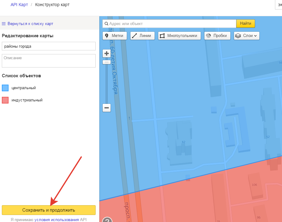Click the hamburger list icon
282x222 pixels.
[4, 24]
